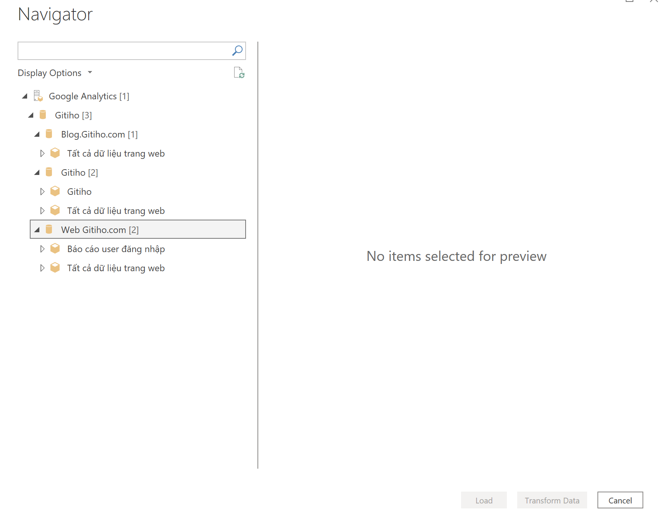Expand the Báo cáo user đăng nhập arrow
This screenshot has width=662, height=521.
42,249
